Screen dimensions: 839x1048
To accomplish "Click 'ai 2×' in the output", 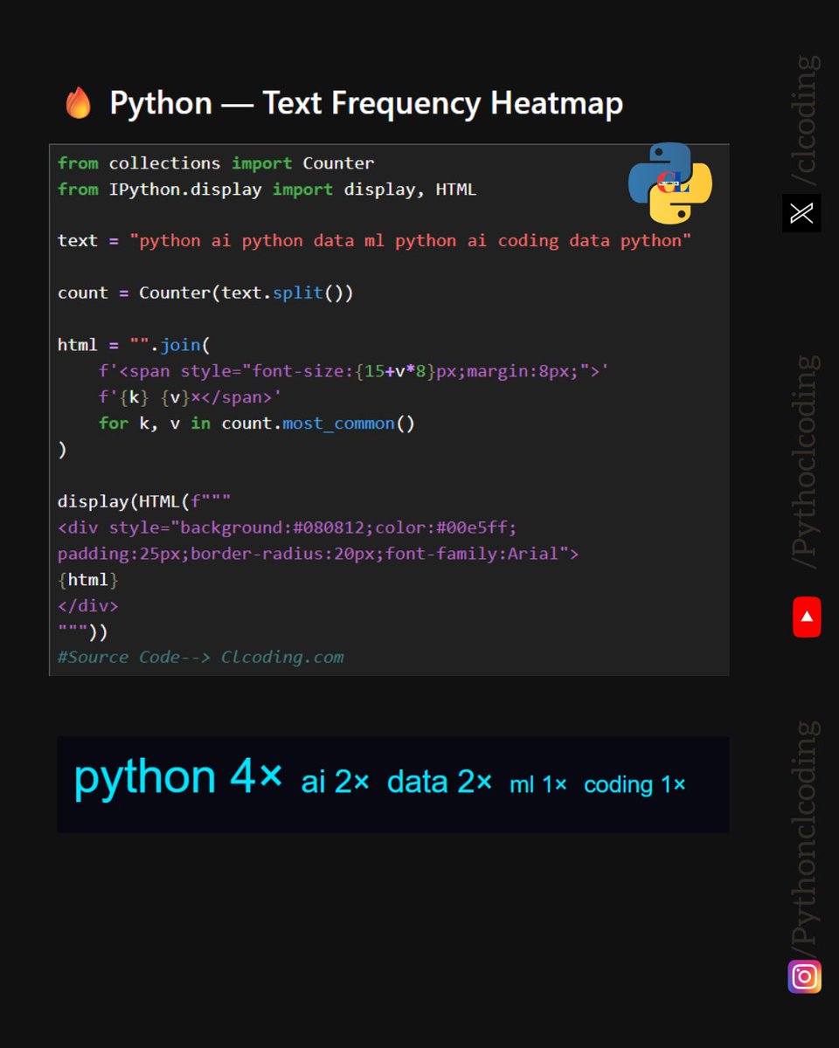I will tap(336, 783).
